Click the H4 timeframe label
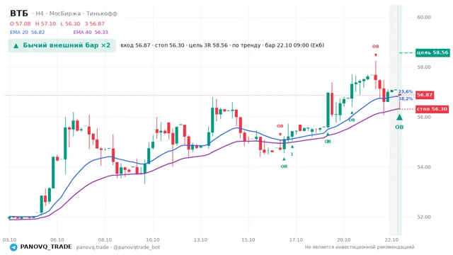Viewport: 453px width, 255px height. pos(40,13)
